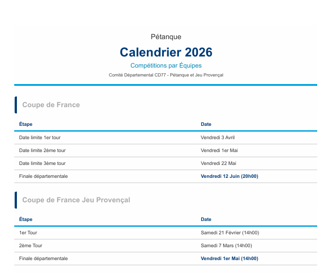Screen dimensions: 335x273
Task: Select the Date limite 2ème tour row
Action: click(x=42, y=151)
